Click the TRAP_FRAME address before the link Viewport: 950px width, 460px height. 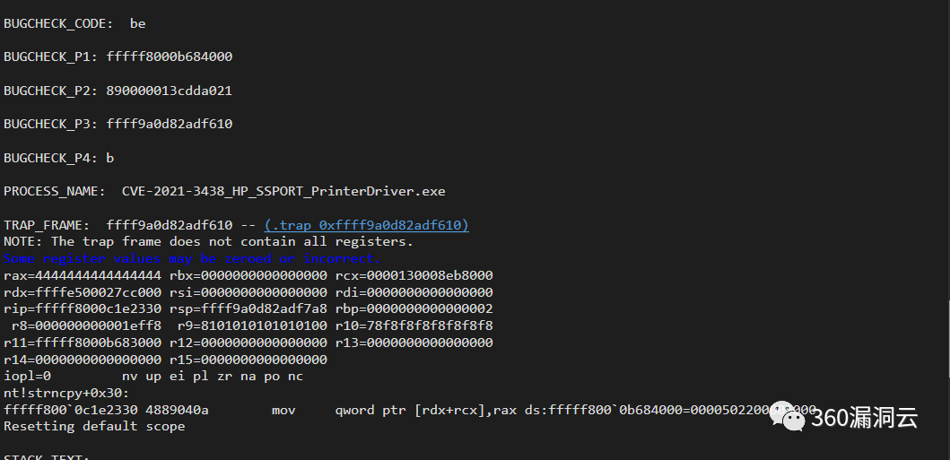pos(170,225)
